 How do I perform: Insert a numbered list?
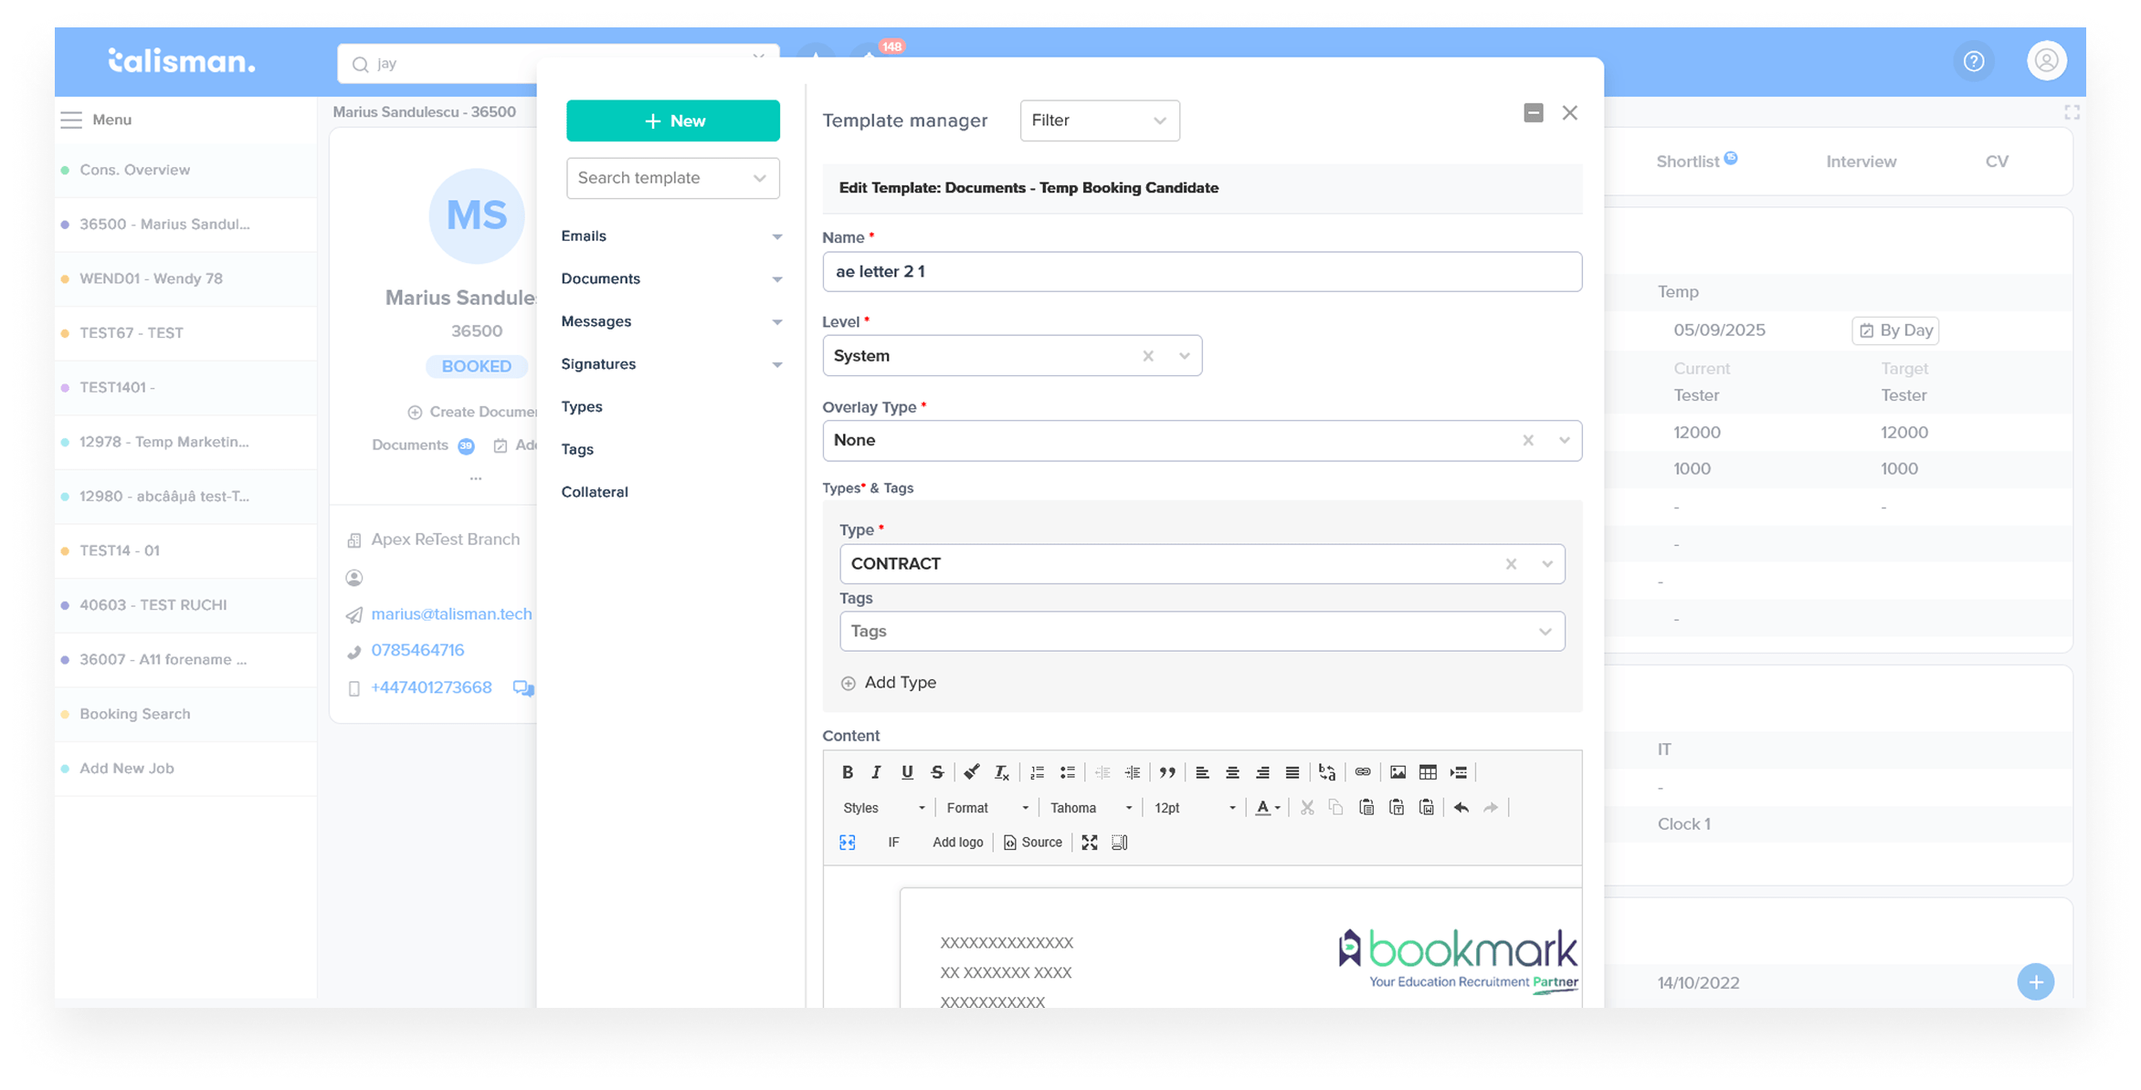click(1037, 772)
